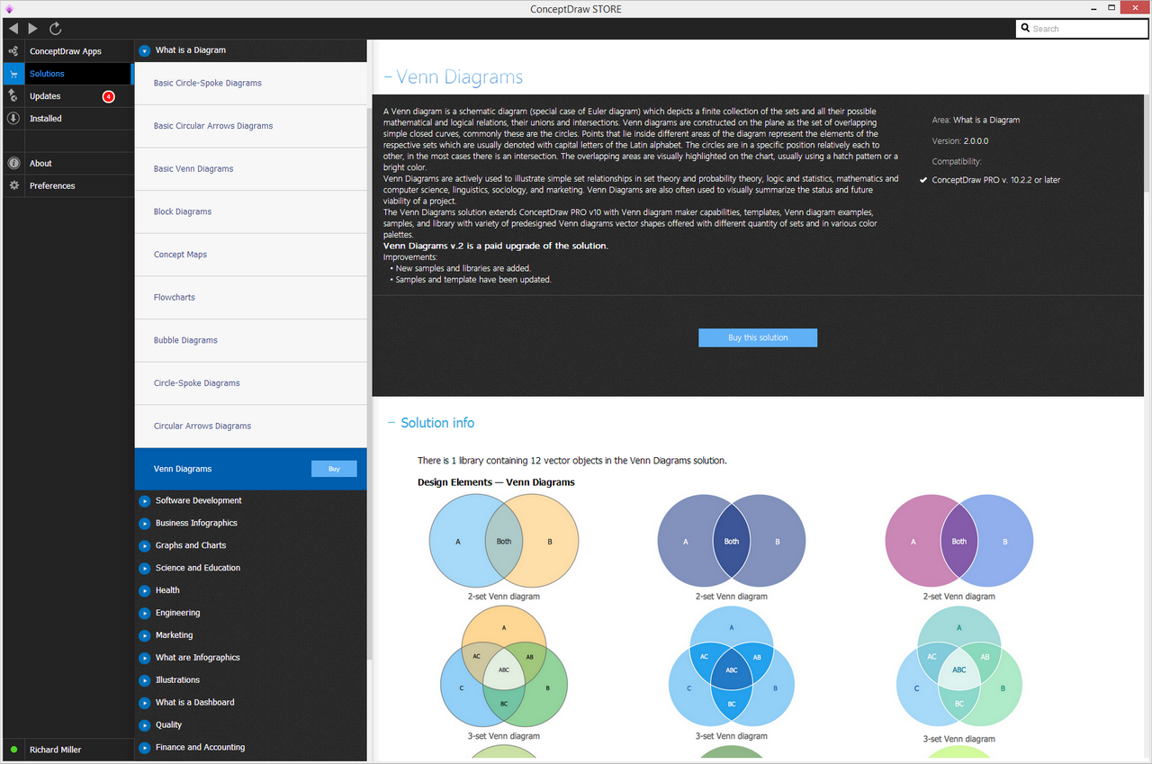Open Circular Arrows Diagrams solution

(x=251, y=427)
